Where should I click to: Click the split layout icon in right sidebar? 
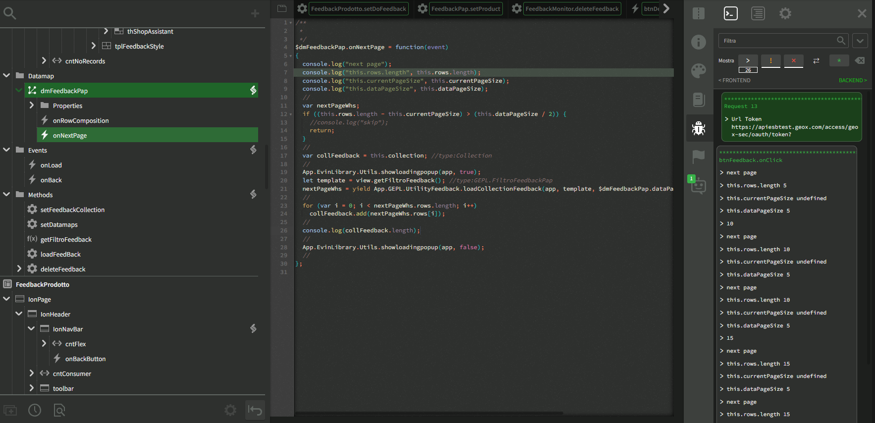point(699,13)
